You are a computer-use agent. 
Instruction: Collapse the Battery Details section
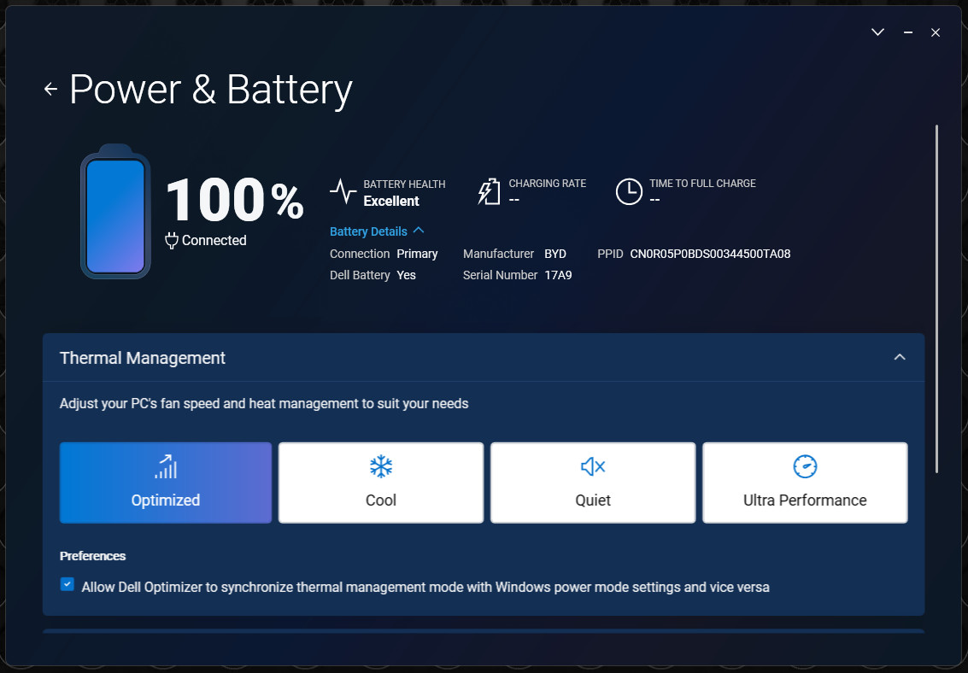377,231
